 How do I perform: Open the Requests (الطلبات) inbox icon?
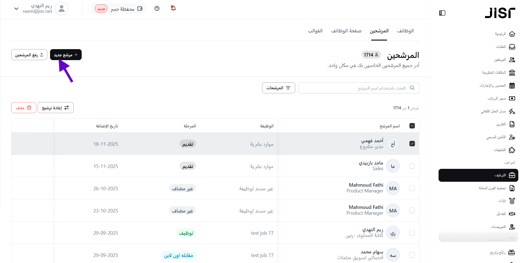click(x=512, y=47)
